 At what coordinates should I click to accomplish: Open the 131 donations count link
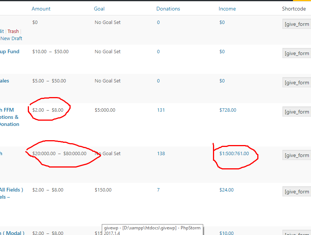(161, 110)
